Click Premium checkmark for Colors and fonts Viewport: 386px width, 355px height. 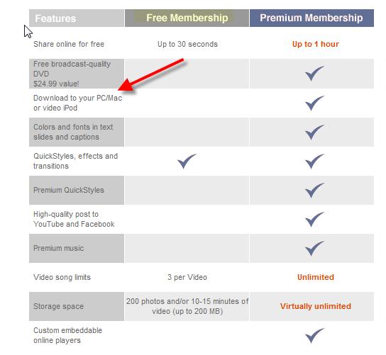(x=314, y=133)
